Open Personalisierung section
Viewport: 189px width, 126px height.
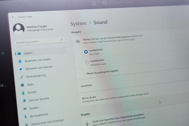[36, 76]
